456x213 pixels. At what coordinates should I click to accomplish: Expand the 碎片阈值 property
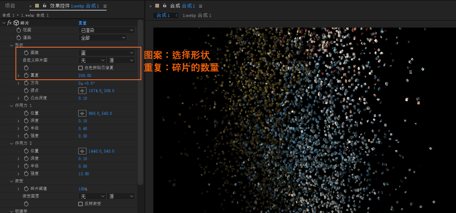click(19, 189)
